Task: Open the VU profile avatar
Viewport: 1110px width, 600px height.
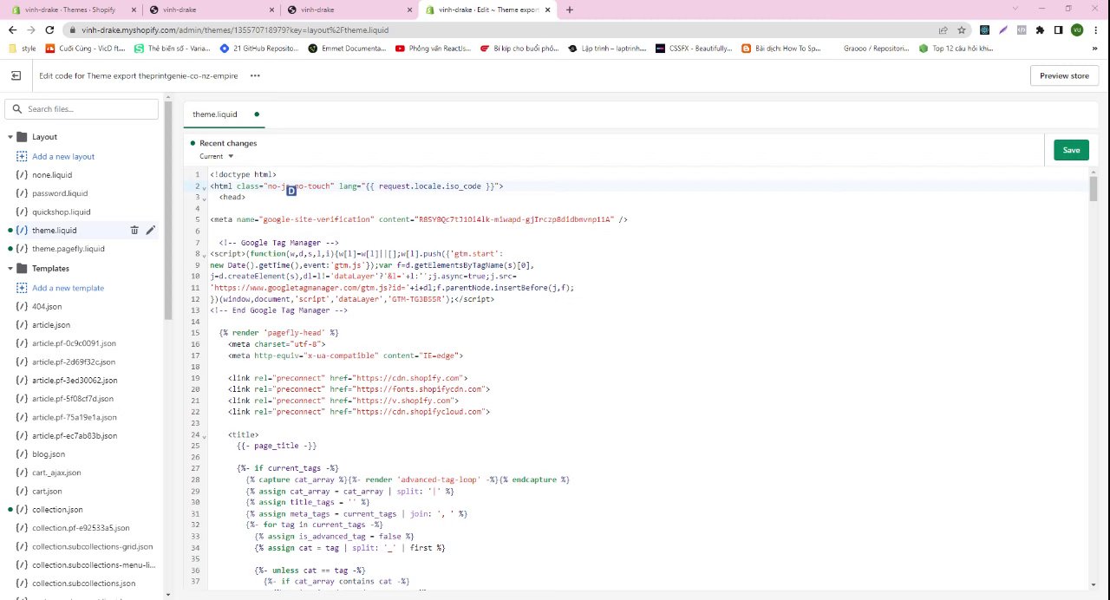Action: [x=1077, y=29]
